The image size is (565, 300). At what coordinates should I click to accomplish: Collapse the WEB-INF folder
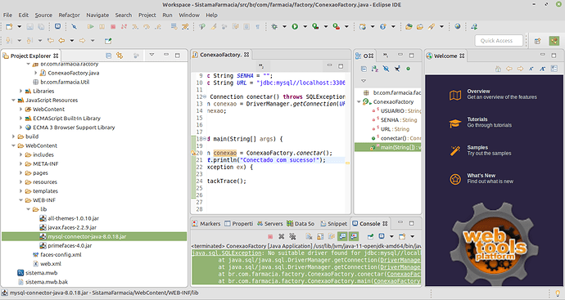click(21, 200)
